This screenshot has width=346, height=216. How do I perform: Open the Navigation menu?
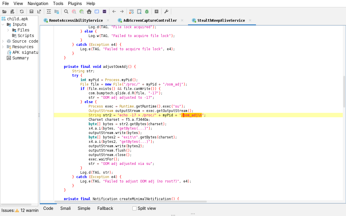[38, 4]
